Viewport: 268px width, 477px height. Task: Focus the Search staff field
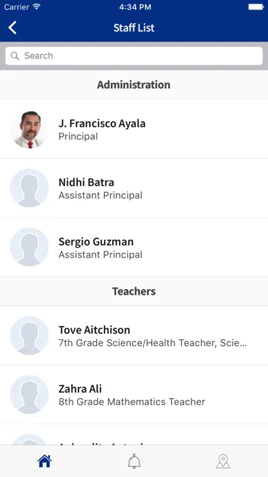134,56
